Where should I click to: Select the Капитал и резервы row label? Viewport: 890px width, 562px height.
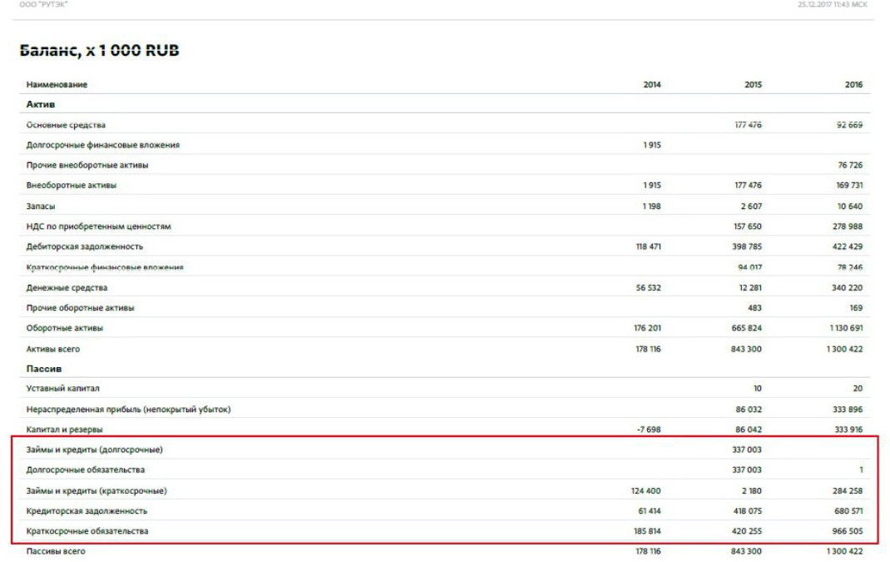65,430
